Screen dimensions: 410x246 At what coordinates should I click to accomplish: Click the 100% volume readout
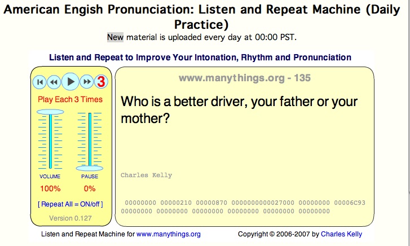point(50,188)
